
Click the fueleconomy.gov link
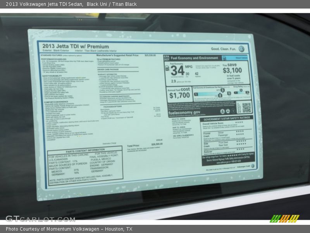184,113
